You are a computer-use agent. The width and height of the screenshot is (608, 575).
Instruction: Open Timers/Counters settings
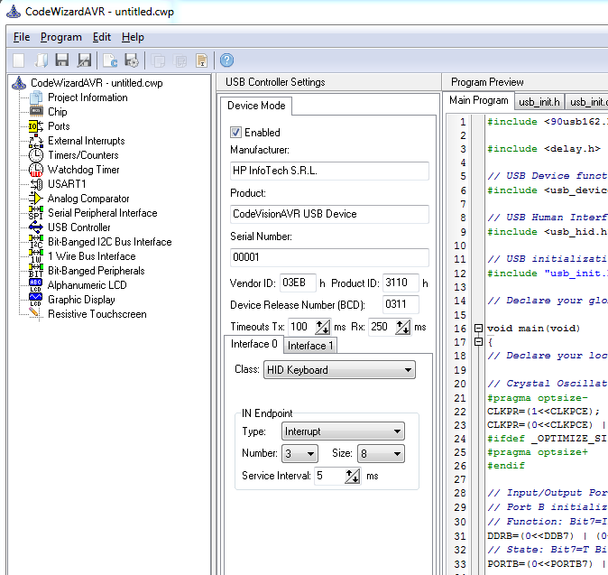click(x=83, y=155)
